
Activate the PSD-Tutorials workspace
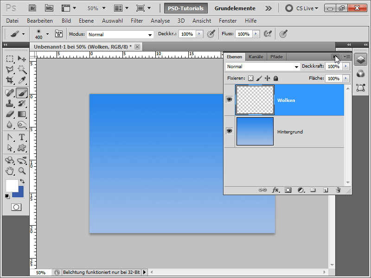[x=186, y=8]
